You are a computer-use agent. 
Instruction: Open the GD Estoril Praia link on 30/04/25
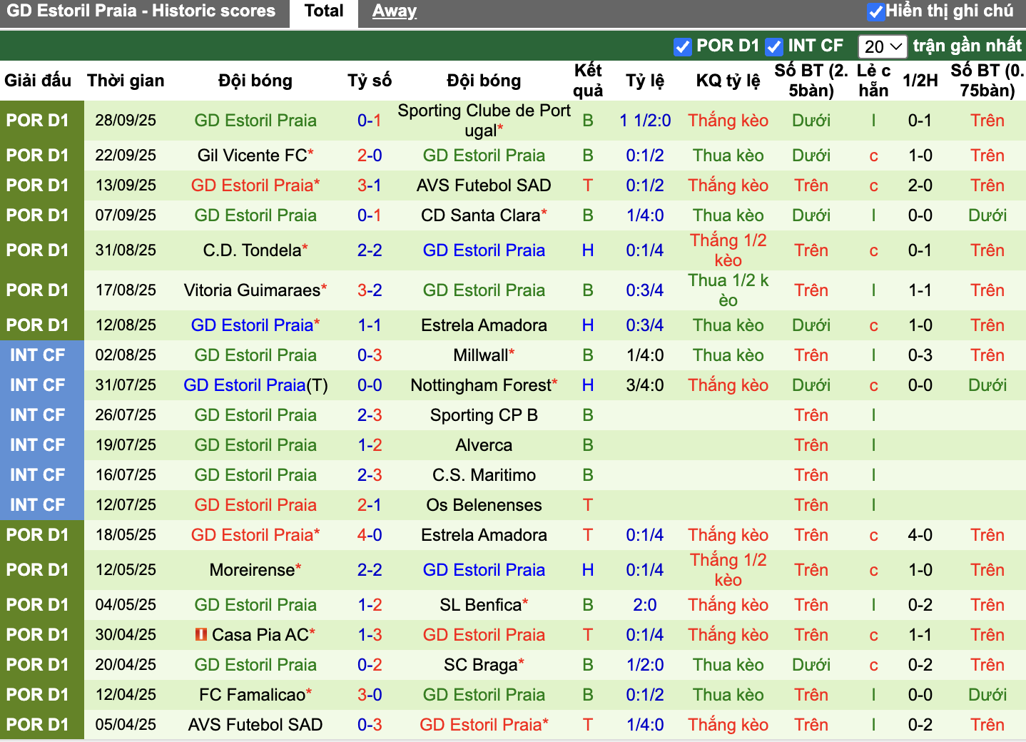484,635
